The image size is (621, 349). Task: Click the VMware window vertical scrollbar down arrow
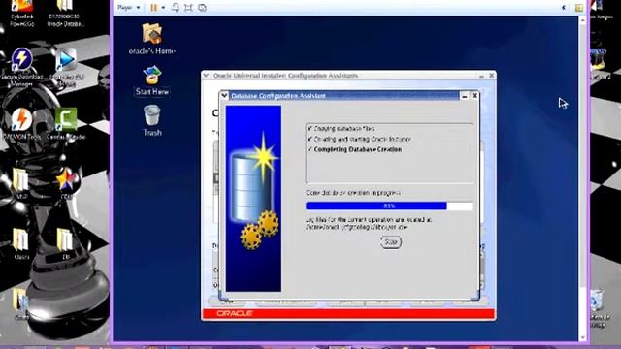tap(582, 338)
